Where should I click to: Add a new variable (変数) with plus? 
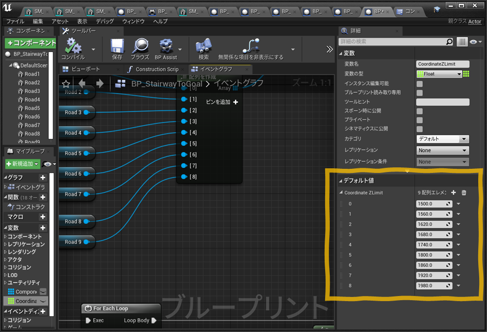(x=43, y=228)
